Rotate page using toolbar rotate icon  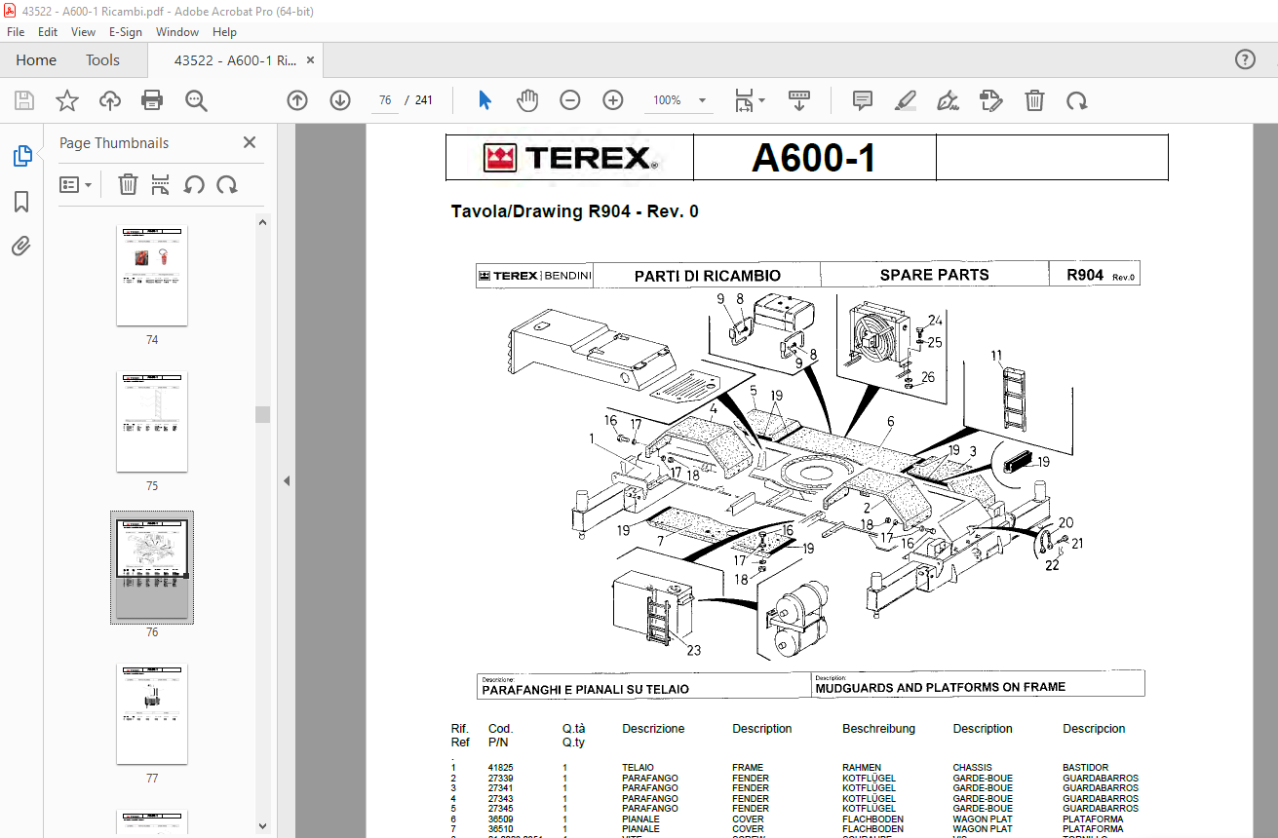[1076, 100]
